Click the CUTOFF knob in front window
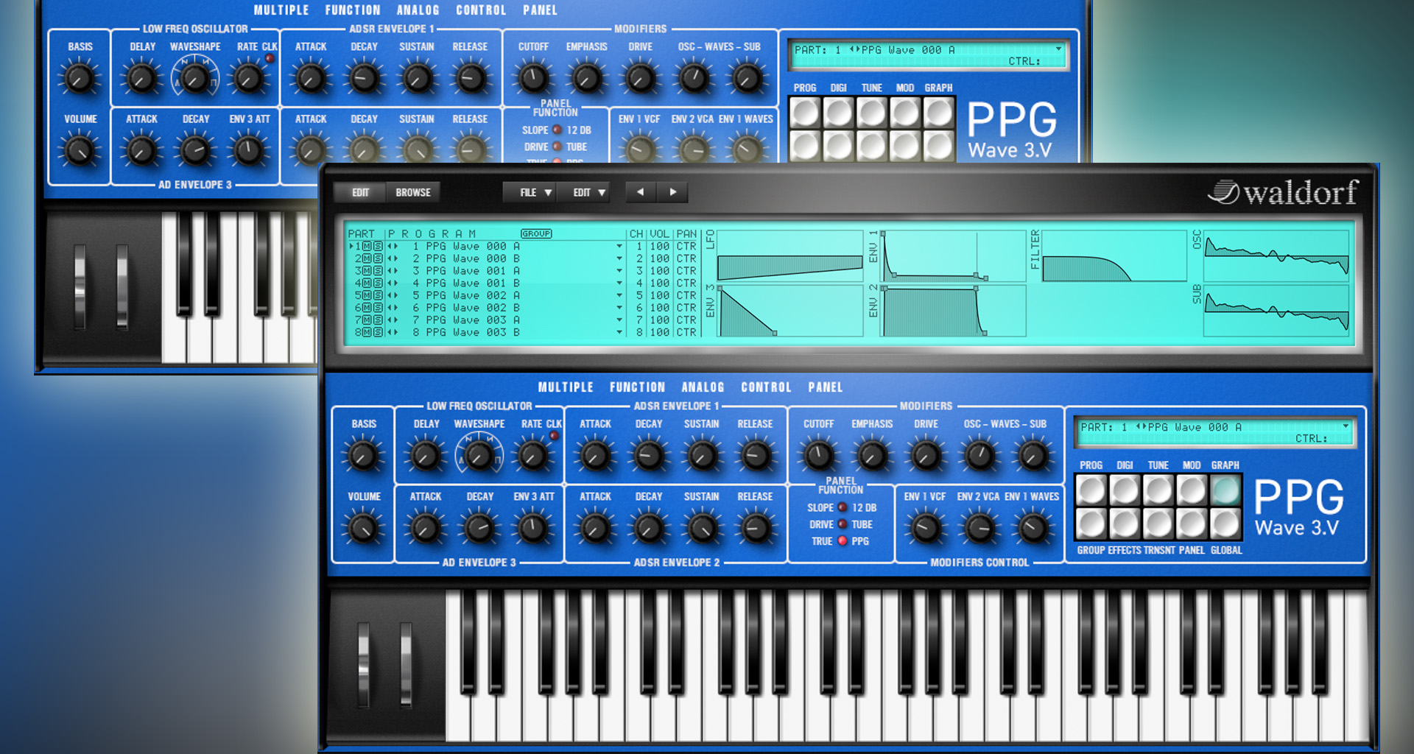 pos(818,456)
